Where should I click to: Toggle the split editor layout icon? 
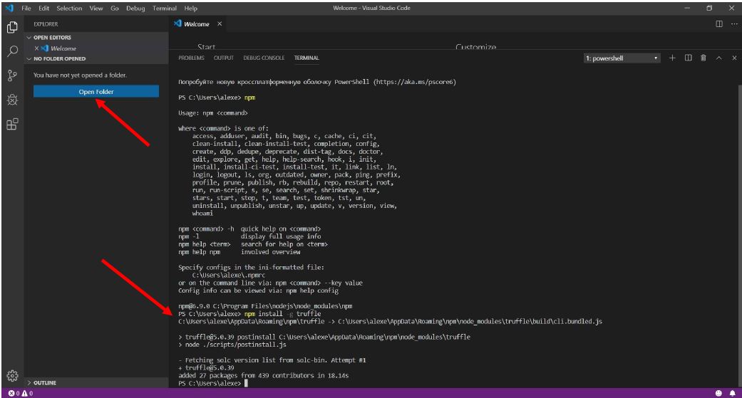719,24
